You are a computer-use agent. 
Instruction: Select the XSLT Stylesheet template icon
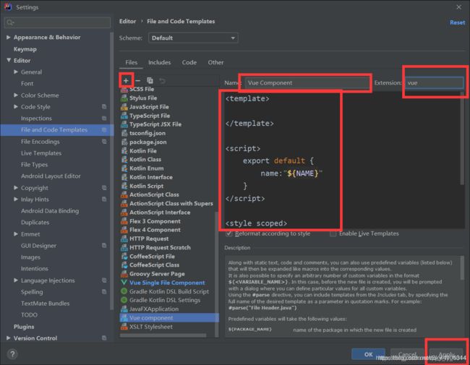[124, 327]
